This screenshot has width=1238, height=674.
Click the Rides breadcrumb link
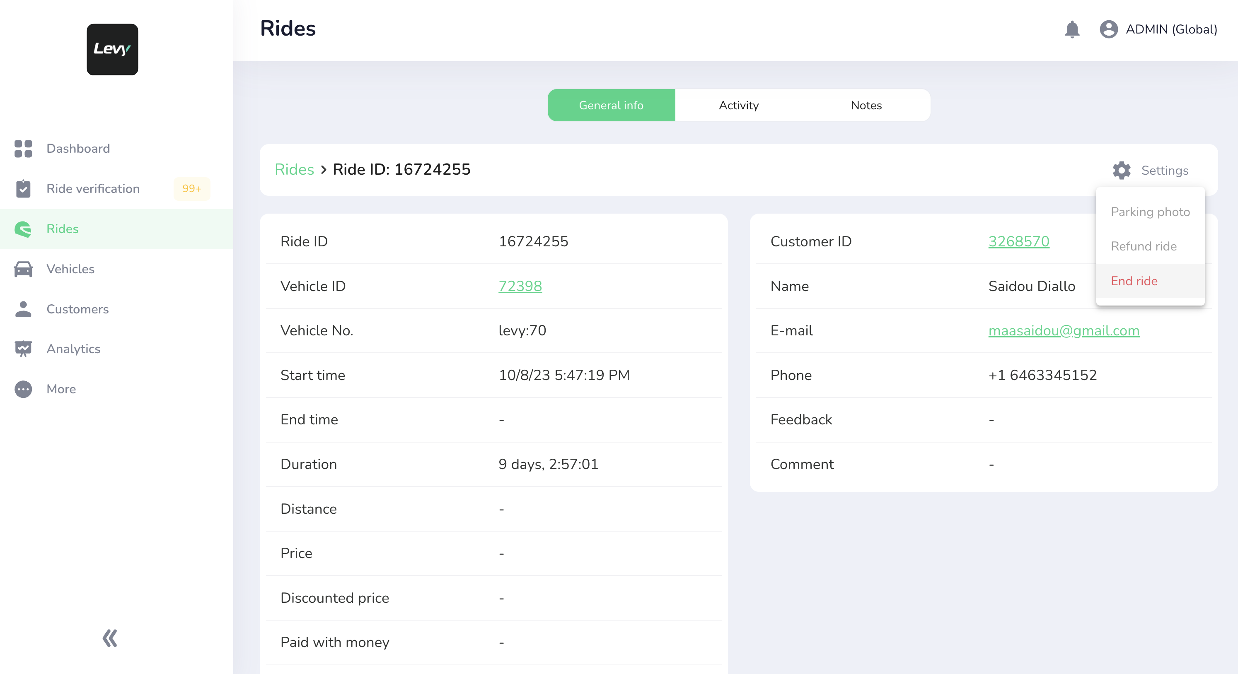pos(294,169)
